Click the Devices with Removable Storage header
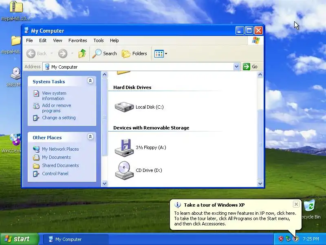Viewport: 326px width, 245px height. click(x=151, y=128)
